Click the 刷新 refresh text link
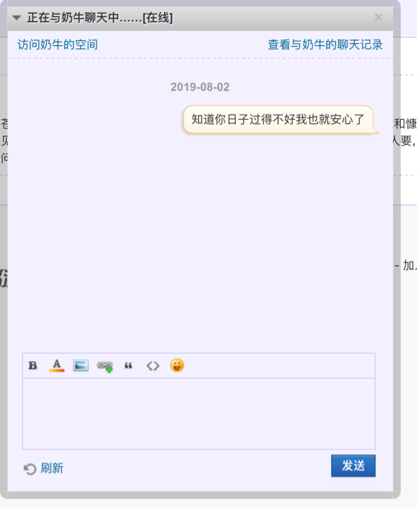 (x=52, y=469)
